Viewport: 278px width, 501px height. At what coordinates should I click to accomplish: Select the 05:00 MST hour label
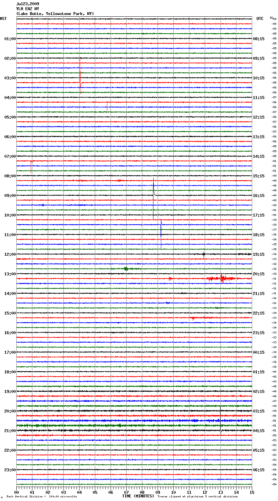coord(10,117)
